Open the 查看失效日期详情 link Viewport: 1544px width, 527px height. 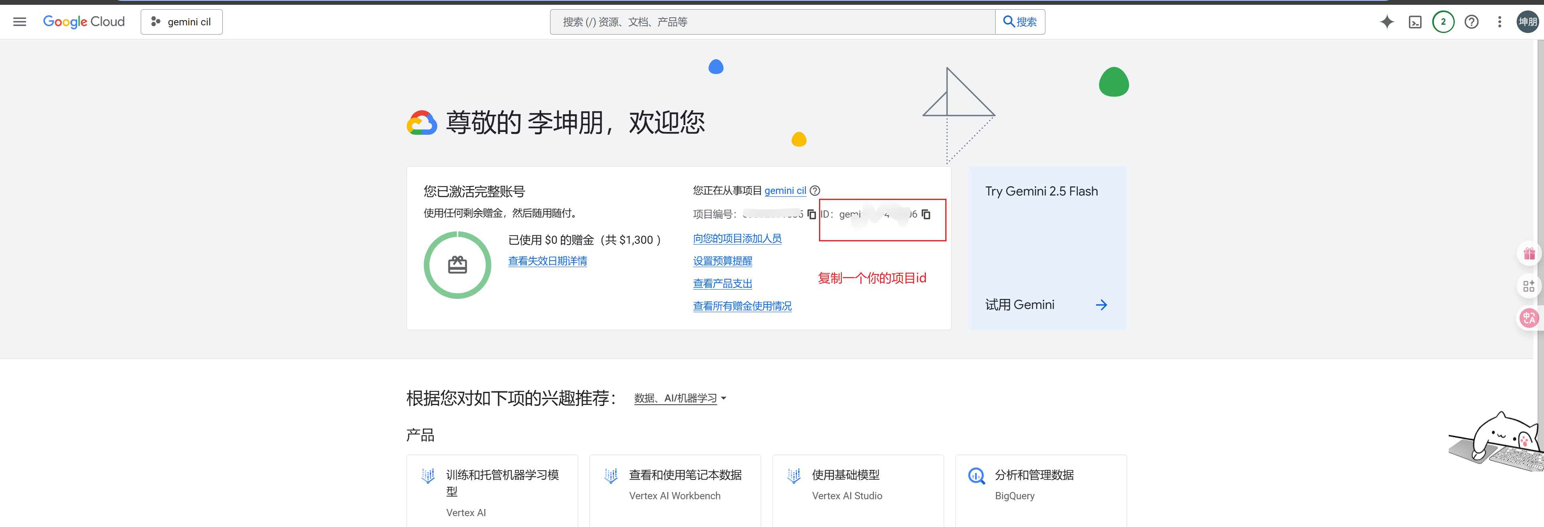coord(547,261)
